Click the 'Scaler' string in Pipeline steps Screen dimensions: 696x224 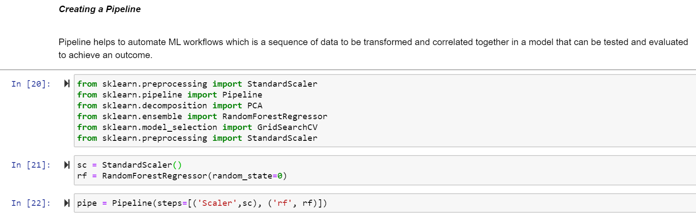tap(217, 203)
